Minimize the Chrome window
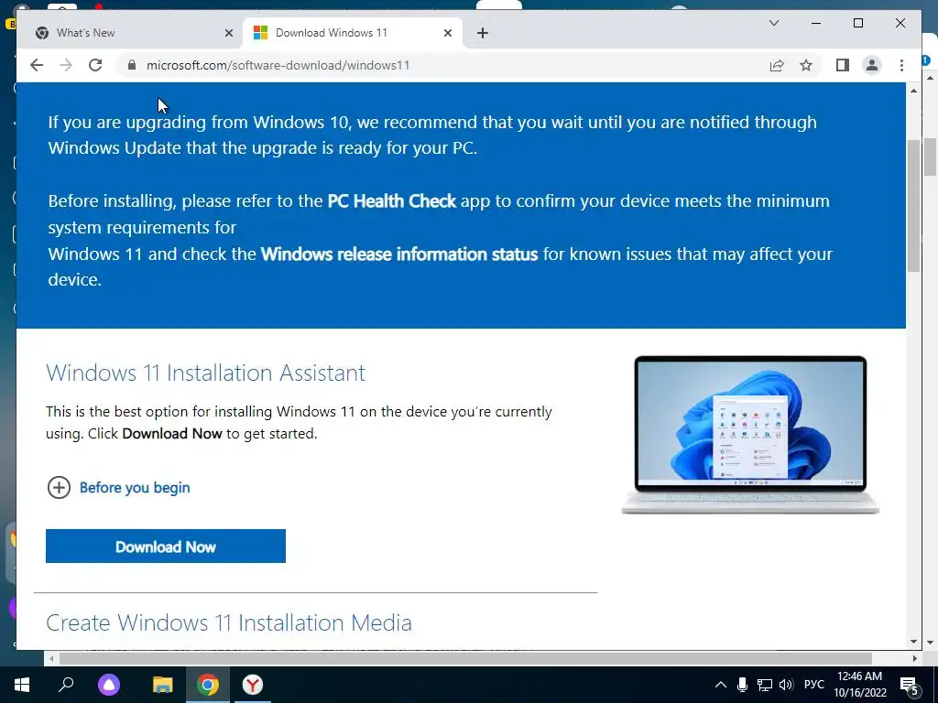Viewport: 938px width, 703px height. [x=816, y=23]
